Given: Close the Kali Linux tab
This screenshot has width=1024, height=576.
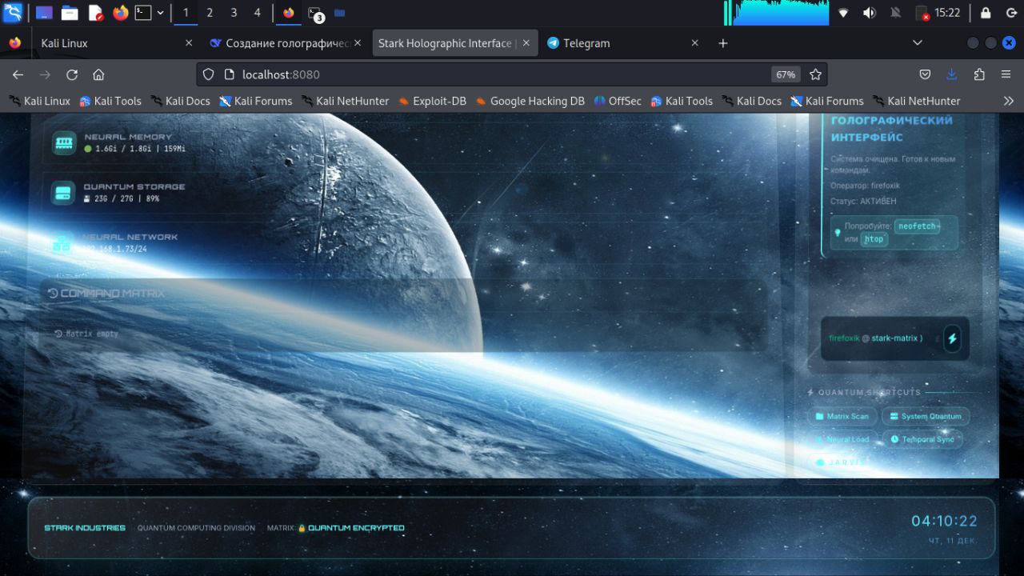Looking at the screenshot, I should [x=189, y=43].
